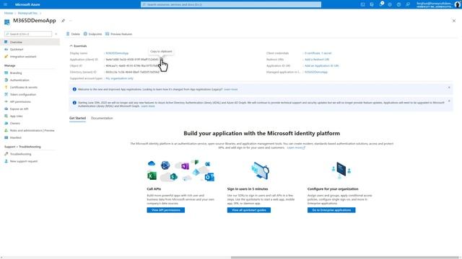The image size is (462, 259).
Task: Click Learn more in the ADAL notice banner
Action: click(x=147, y=106)
